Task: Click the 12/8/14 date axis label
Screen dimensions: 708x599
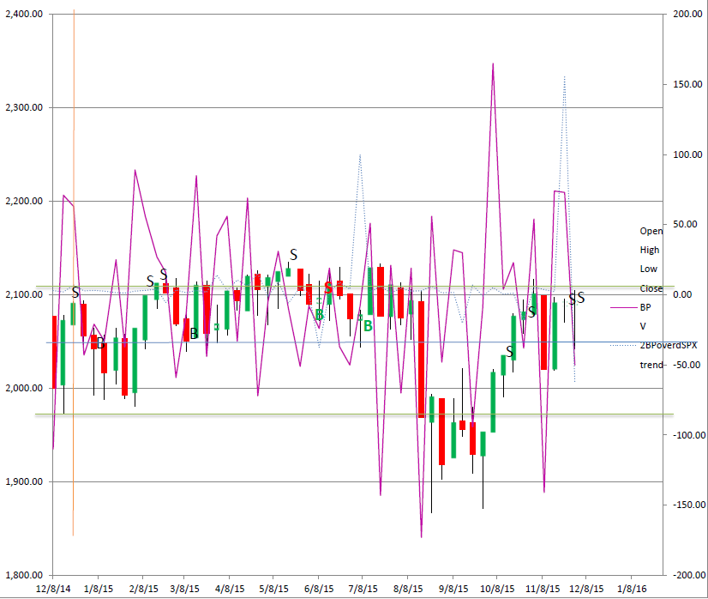Action: tap(52, 590)
